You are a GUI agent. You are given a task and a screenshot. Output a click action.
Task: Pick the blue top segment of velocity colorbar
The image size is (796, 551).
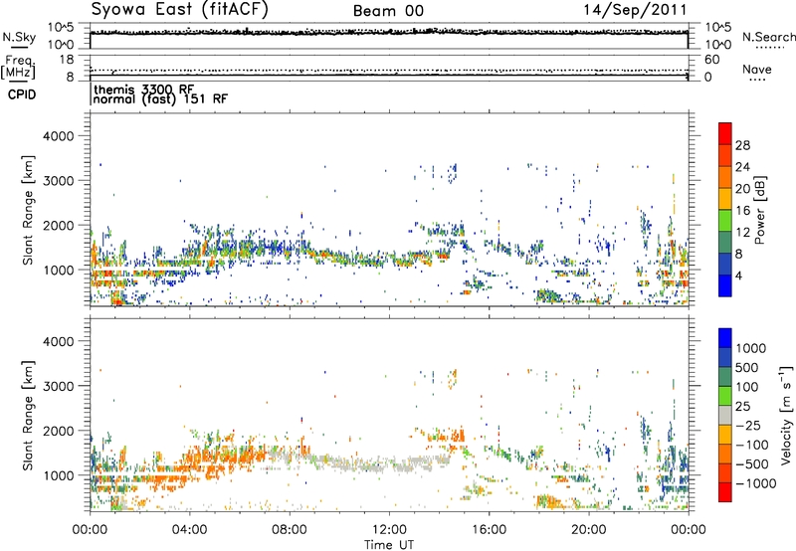tap(725, 338)
